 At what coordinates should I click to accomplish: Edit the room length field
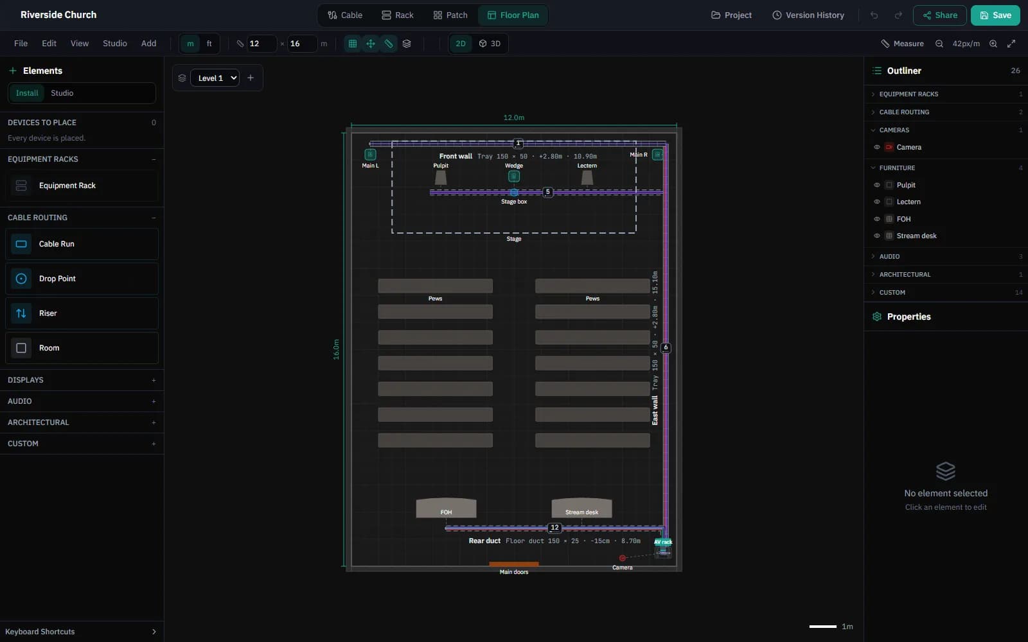coord(302,44)
